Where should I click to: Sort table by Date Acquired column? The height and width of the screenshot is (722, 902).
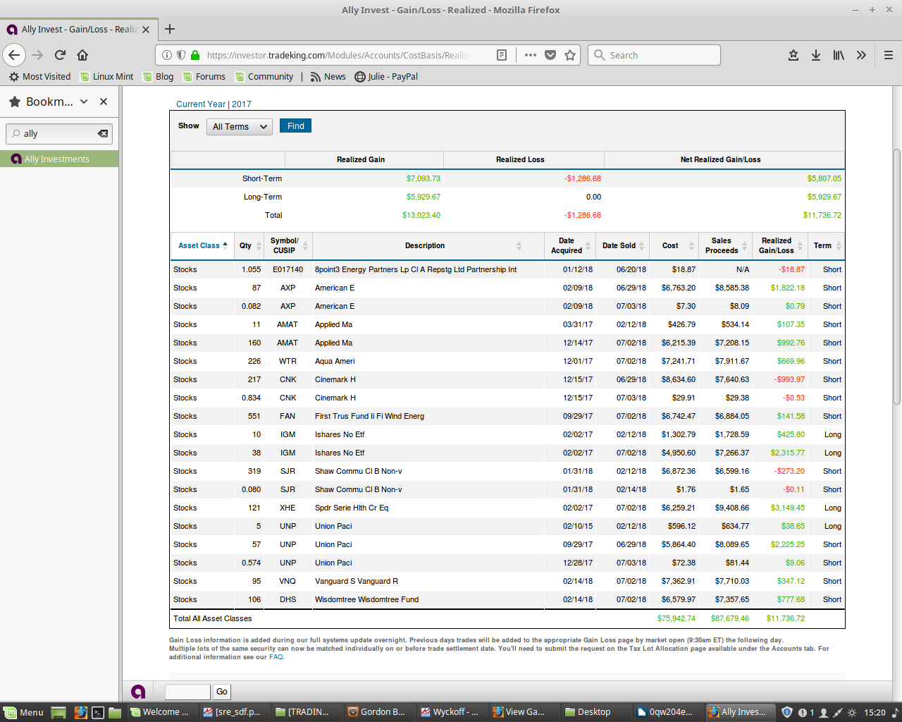[571, 245]
